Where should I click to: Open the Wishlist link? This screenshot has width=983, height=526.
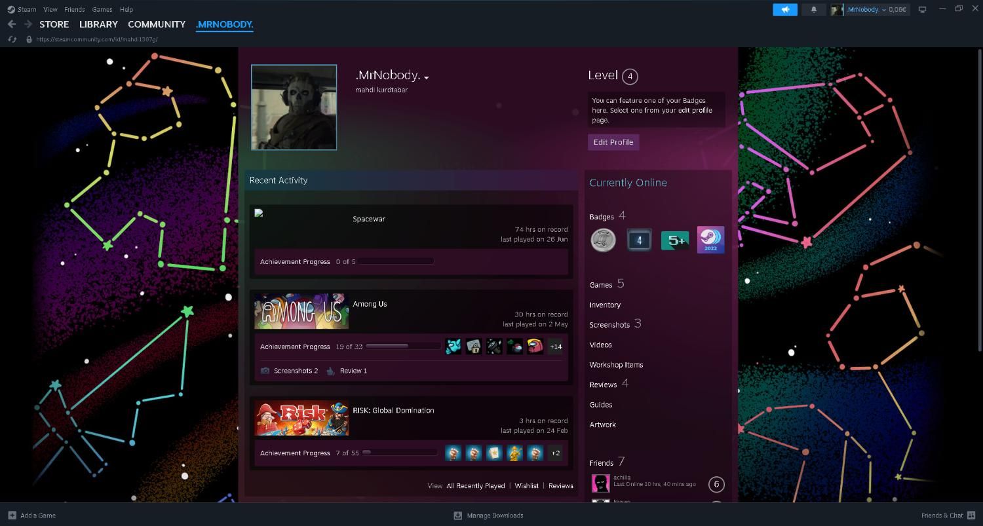[527, 486]
